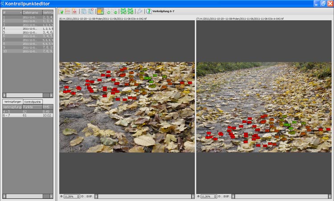
Task: Click the green checkmark toolbar icon
Action: [x=61, y=11]
